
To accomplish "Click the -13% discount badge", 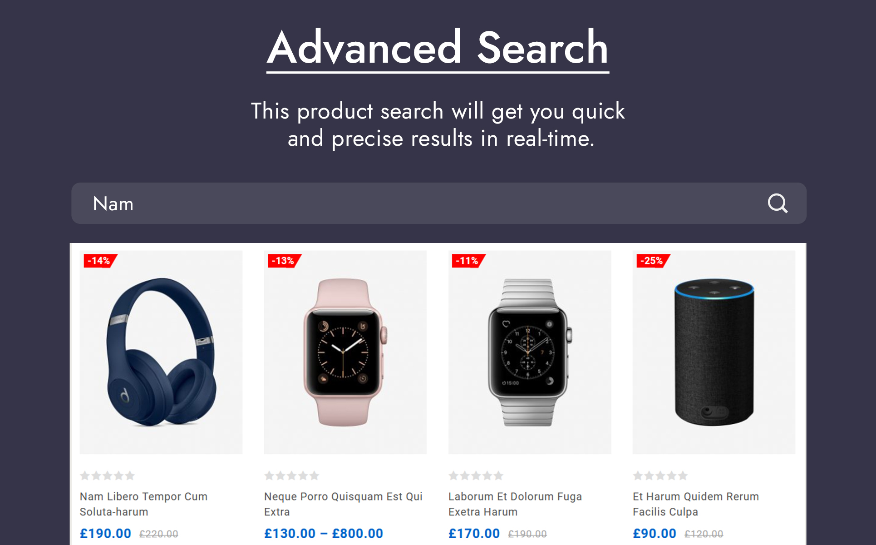I will (285, 261).
